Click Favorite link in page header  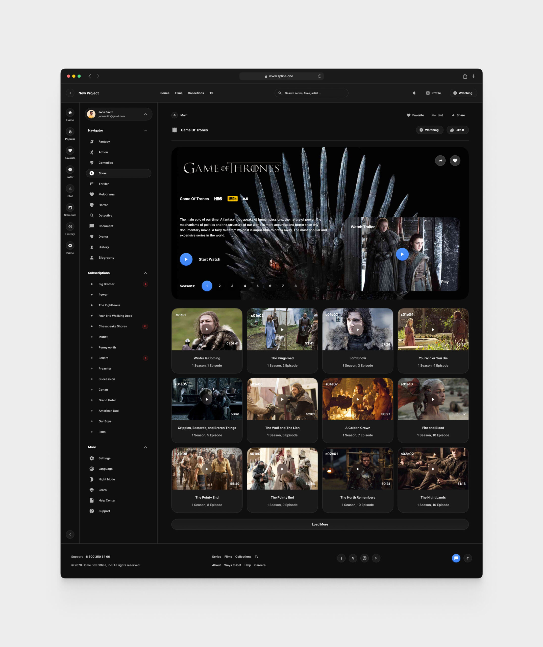(x=415, y=115)
